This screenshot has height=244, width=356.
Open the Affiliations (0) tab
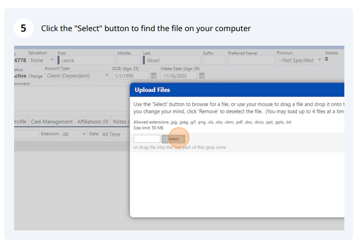[x=93, y=122]
